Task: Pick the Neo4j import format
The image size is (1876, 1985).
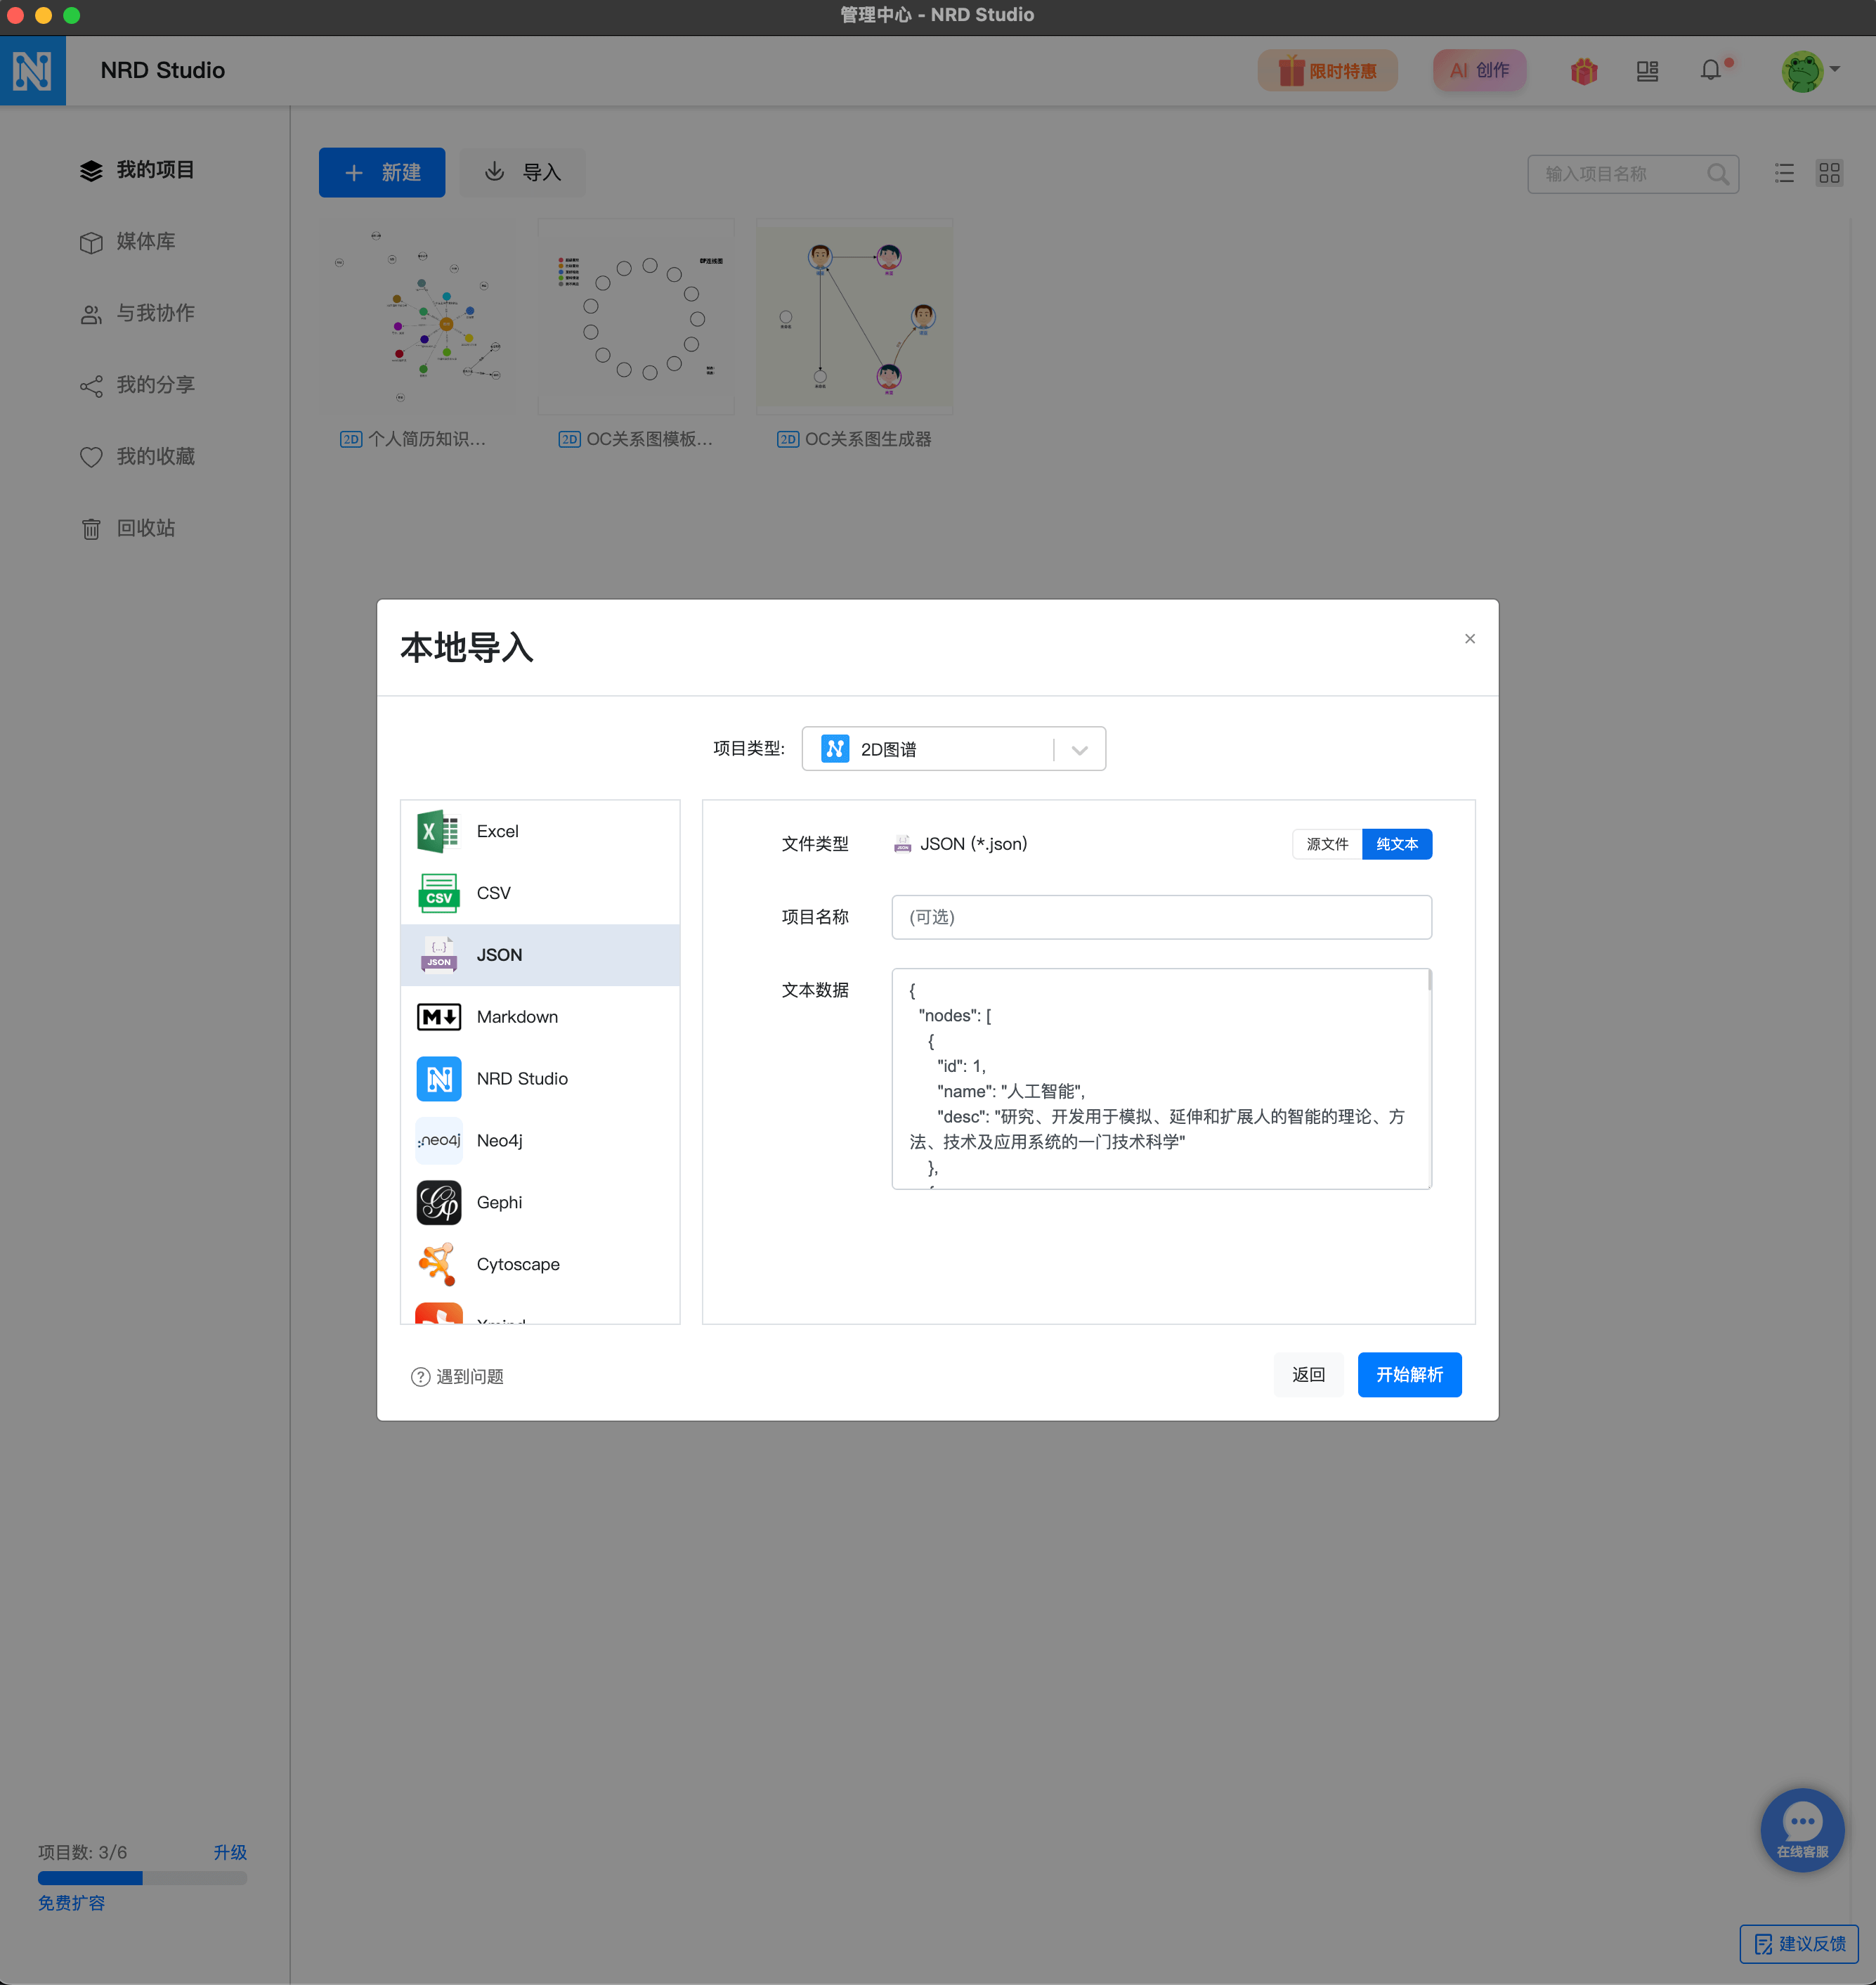Action: (499, 1141)
